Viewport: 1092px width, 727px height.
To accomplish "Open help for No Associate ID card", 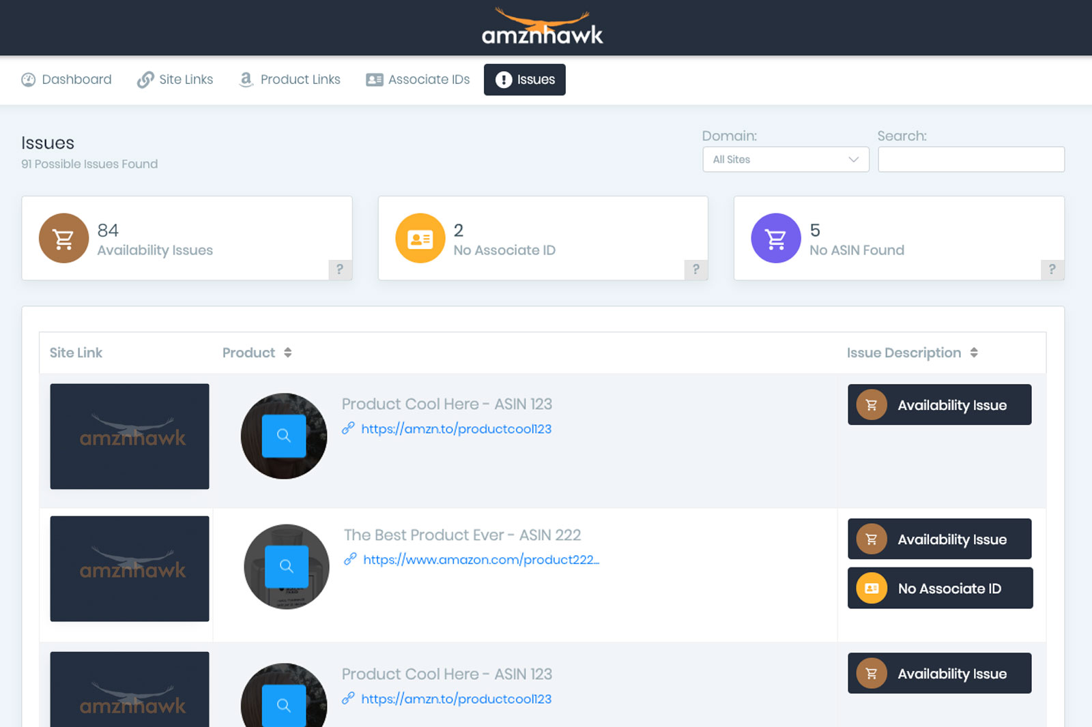I will 696,269.
